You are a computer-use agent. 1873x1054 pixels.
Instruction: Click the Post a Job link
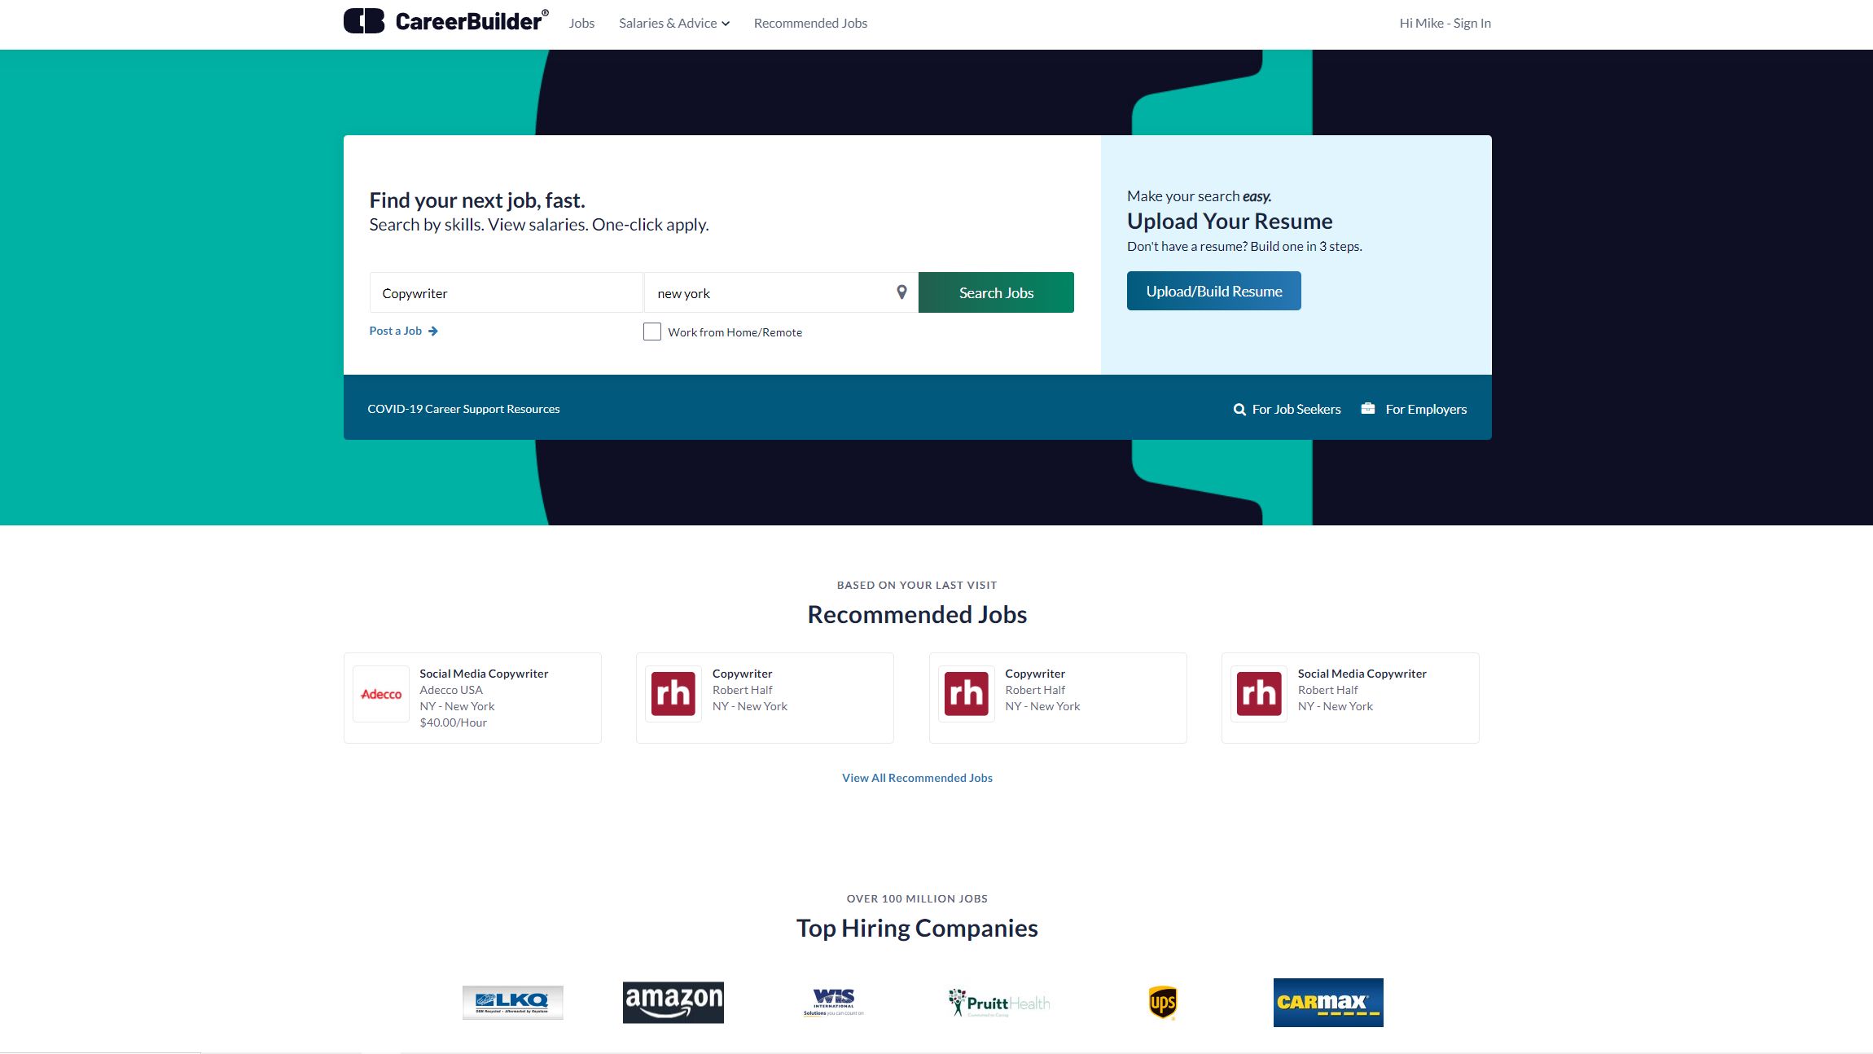coord(402,331)
